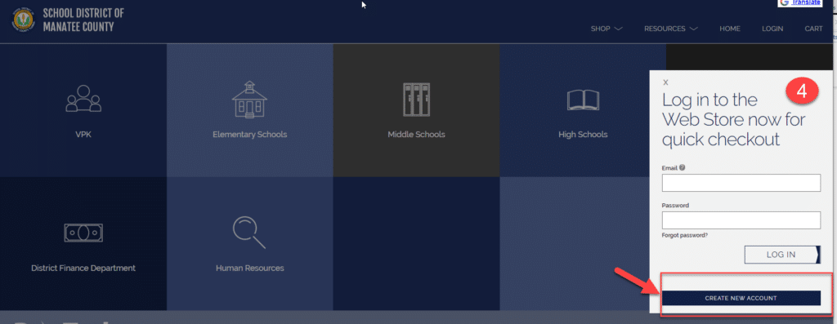Expand the SHOP dropdown menu
The width and height of the screenshot is (837, 324).
tap(606, 29)
